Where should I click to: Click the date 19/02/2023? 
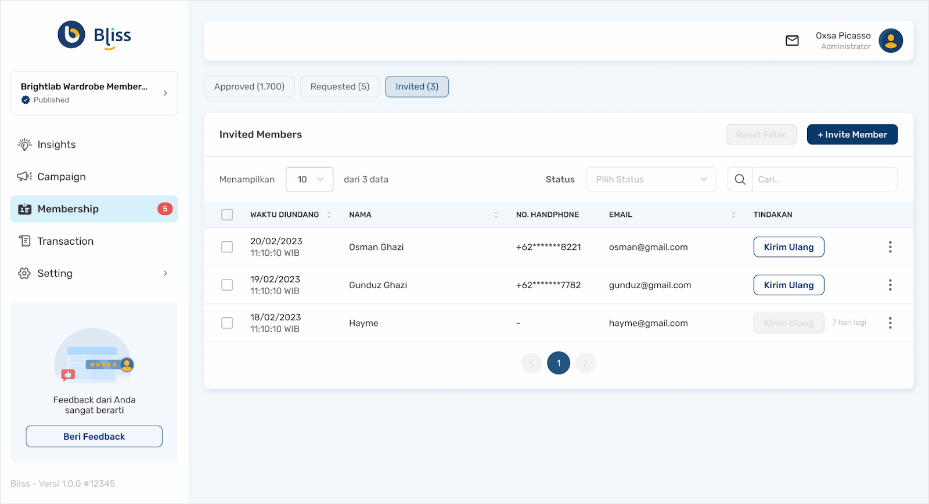click(275, 279)
